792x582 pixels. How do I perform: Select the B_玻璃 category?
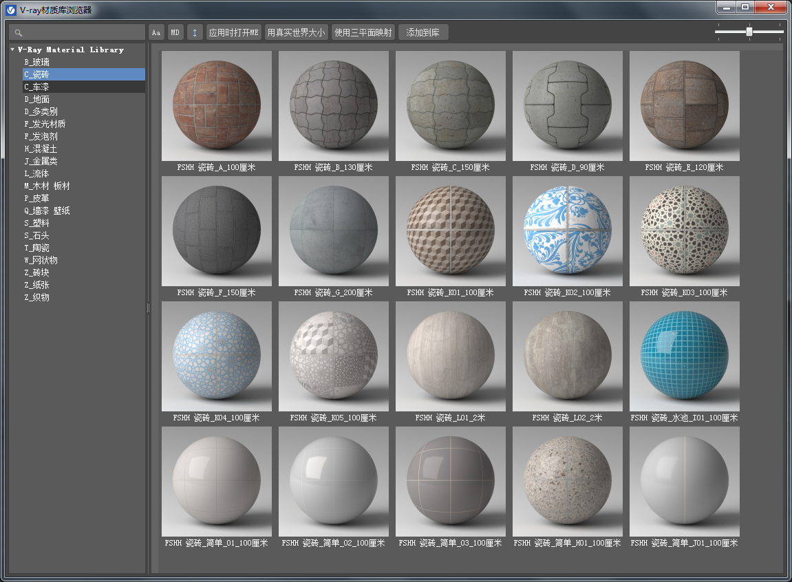[37, 62]
